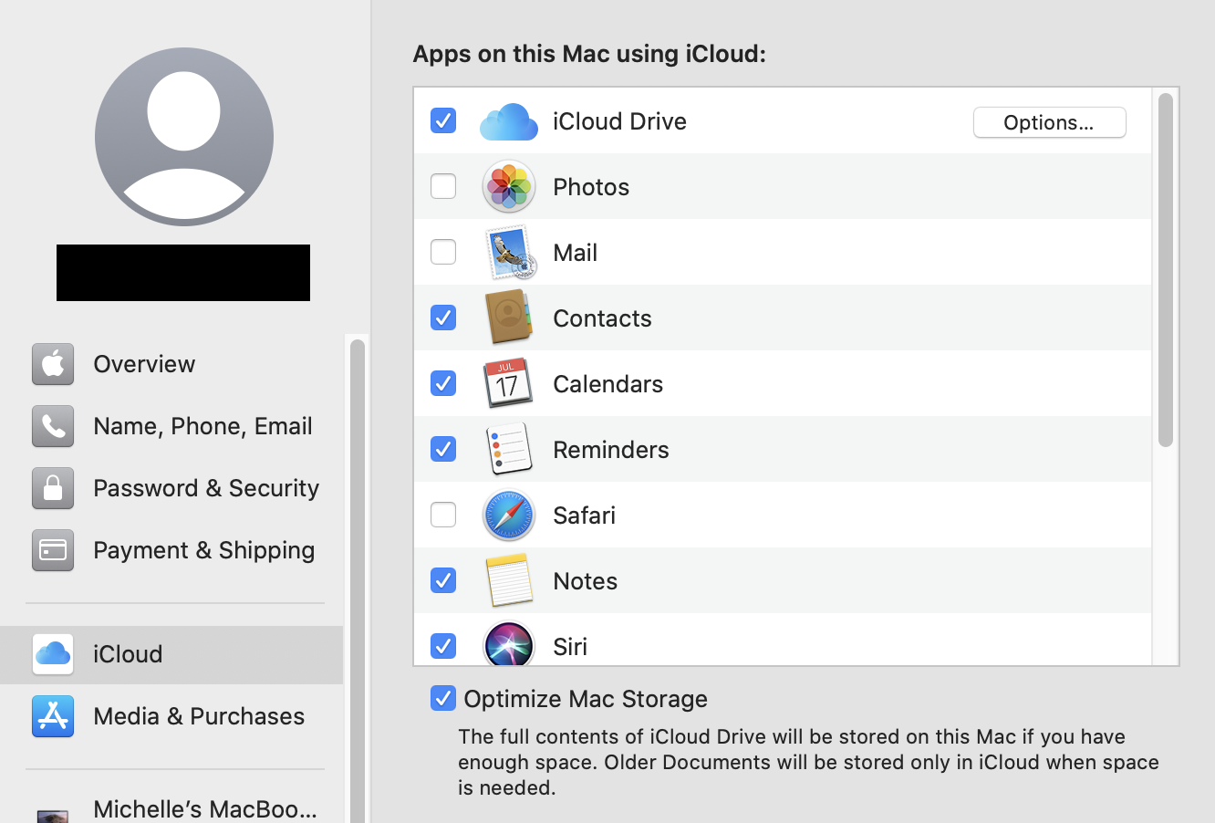Click the Mail label text
Screen dimensions: 1215x823
576,253
